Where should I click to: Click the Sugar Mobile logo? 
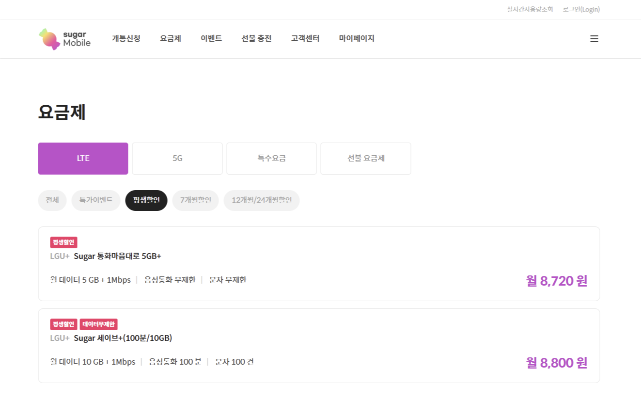64,39
